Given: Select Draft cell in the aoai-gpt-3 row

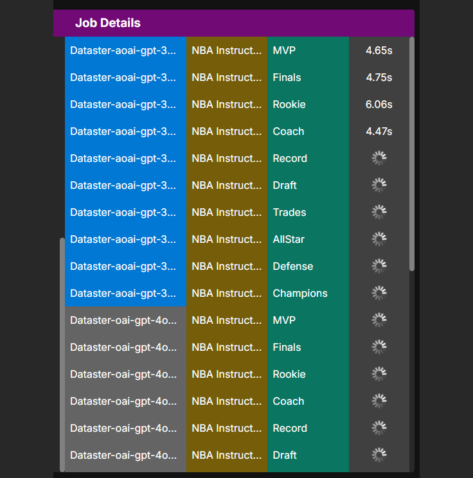Looking at the screenshot, I should [x=308, y=185].
